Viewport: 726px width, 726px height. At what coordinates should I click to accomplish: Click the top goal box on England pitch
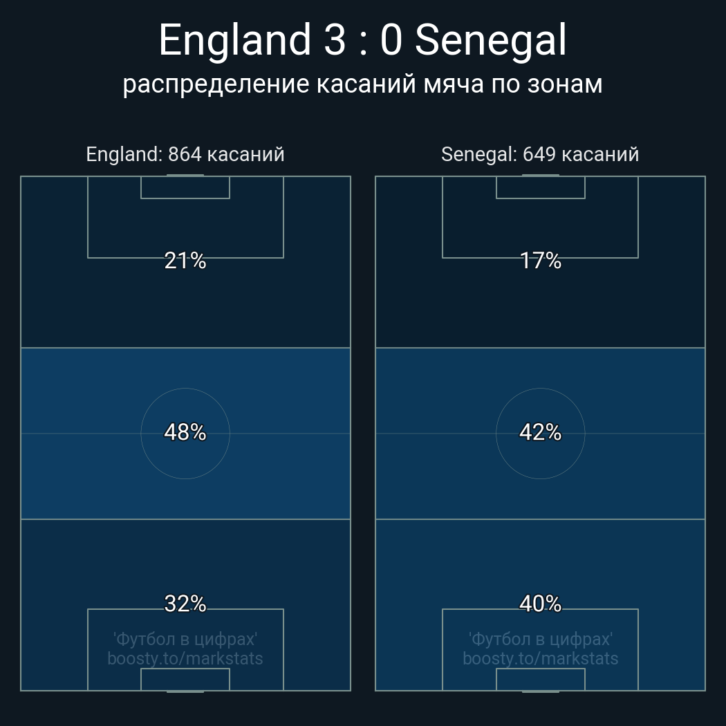pos(185,187)
